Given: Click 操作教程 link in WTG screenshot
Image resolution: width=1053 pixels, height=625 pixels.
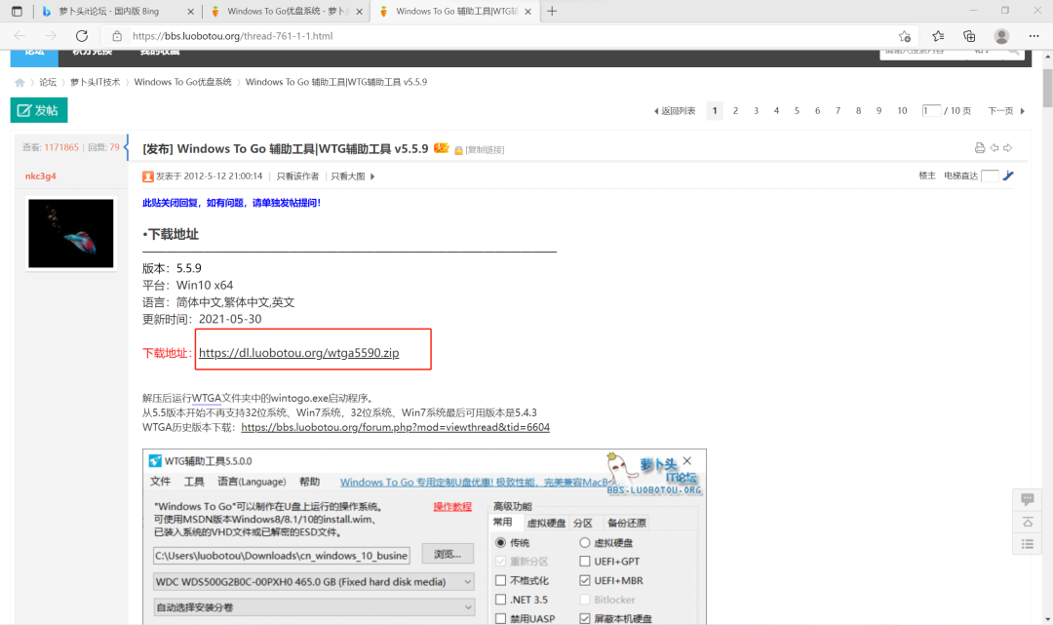Looking at the screenshot, I should tap(452, 507).
